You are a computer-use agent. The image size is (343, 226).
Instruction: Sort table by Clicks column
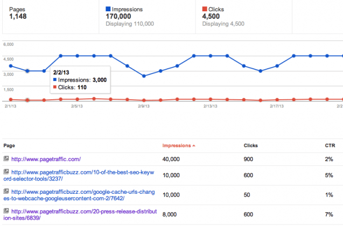click(251, 145)
